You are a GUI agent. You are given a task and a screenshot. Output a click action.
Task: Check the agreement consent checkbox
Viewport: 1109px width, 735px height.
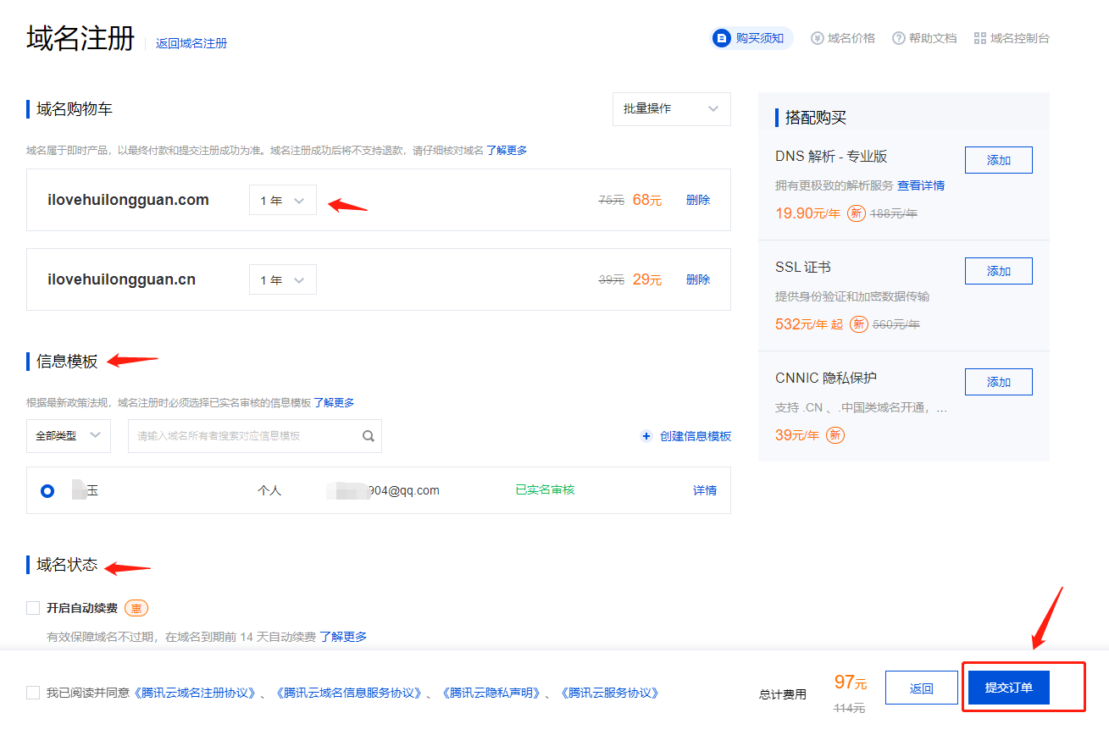[34, 693]
